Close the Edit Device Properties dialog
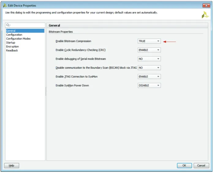 click(x=206, y=6)
